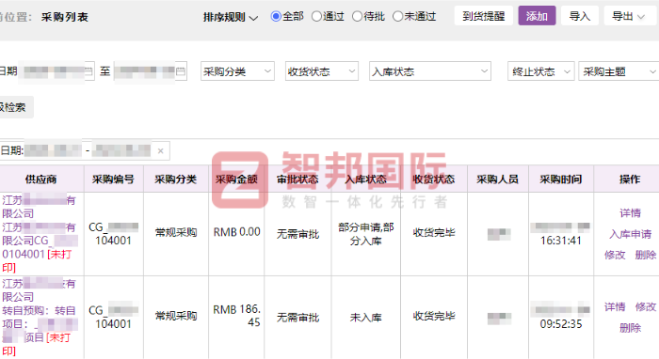Open the 排序规则 dropdown
The image size is (659, 359).
click(231, 17)
